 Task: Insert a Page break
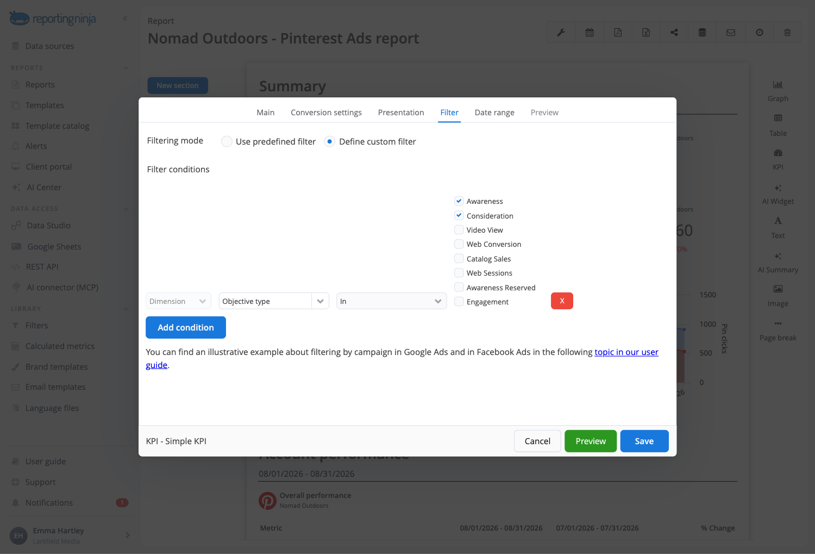778,331
